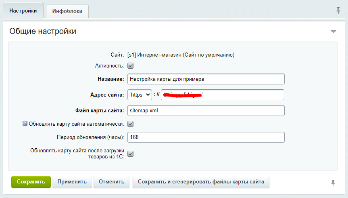Image resolution: width=348 pixels, height=198 pixels.
Task: Click the Период обновления (часы) label
Action: point(91,138)
